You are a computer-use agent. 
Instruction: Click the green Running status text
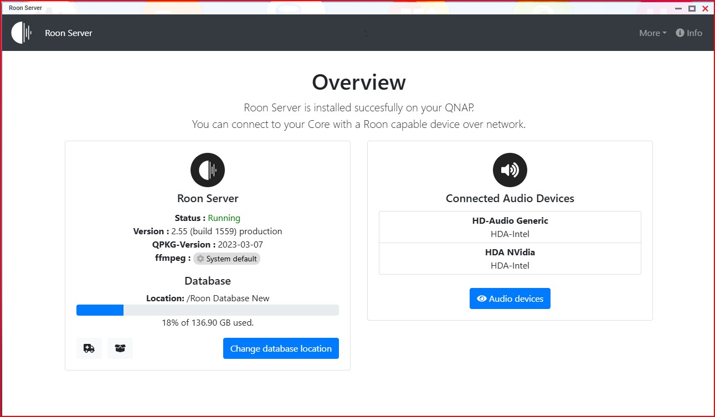(224, 218)
